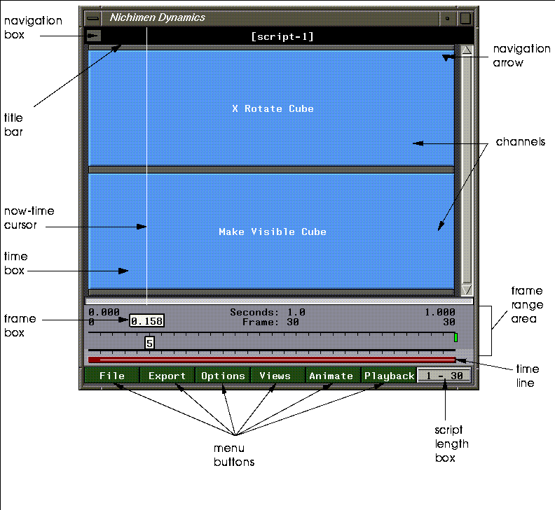Click the white now-time cursor line
Image resolution: width=555 pixels, height=510 pixels.
pos(146,166)
